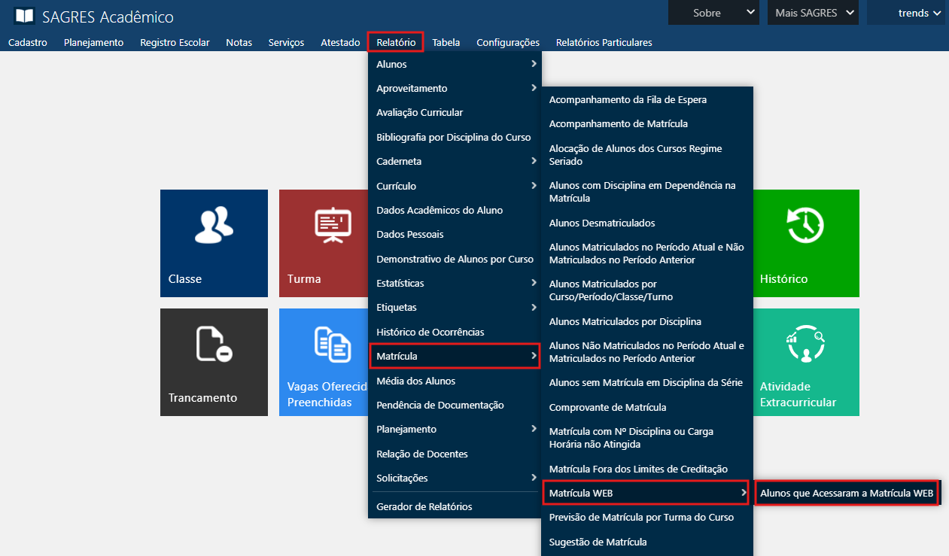949x556 pixels.
Task: Open the Histórico clock tile
Action: (805, 242)
